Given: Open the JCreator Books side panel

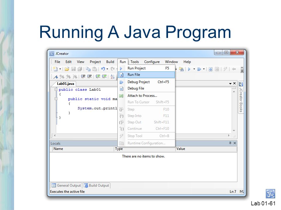Looking at the screenshot, I should pyautogui.click(x=241, y=97).
